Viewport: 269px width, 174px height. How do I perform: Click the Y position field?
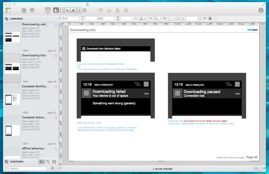91,19
